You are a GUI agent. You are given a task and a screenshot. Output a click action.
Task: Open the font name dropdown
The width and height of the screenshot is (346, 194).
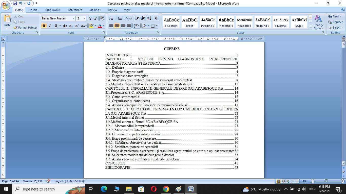tap(73, 18)
